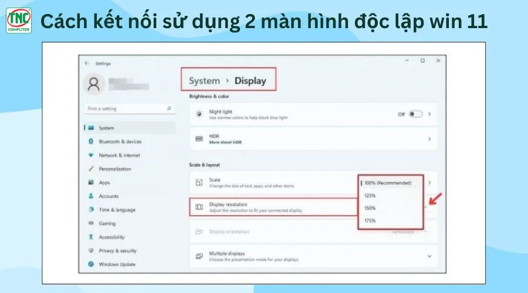Minimize the Settings window
528x293 pixels.
tap(407, 60)
